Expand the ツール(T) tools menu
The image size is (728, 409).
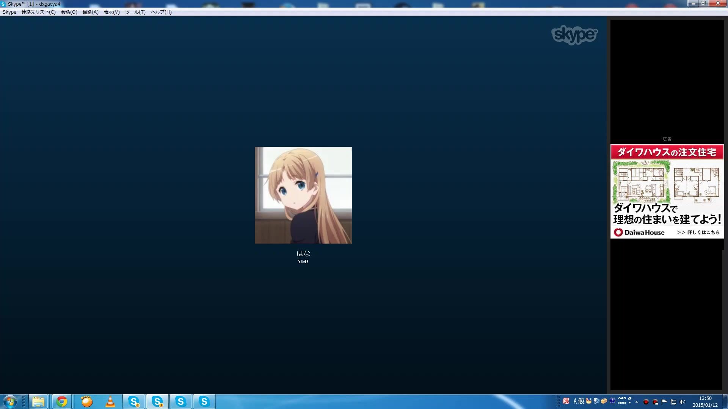click(x=135, y=12)
